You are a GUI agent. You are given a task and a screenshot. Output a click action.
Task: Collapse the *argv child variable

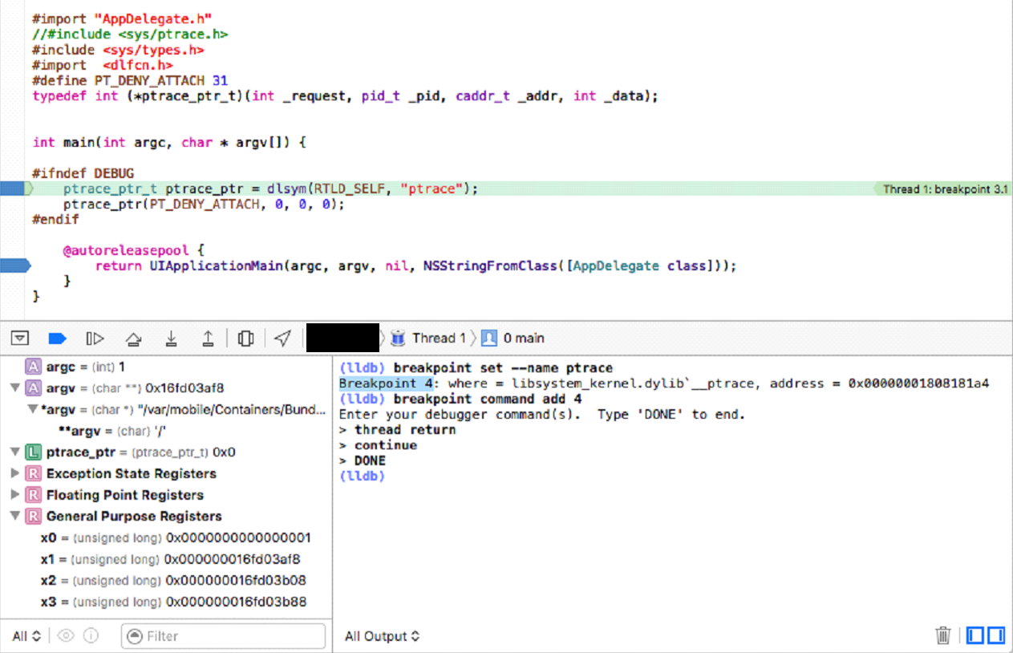click(33, 410)
